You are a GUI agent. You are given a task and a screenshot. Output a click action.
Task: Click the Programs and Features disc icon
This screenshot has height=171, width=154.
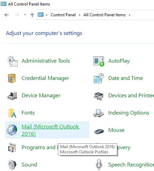click(12, 147)
